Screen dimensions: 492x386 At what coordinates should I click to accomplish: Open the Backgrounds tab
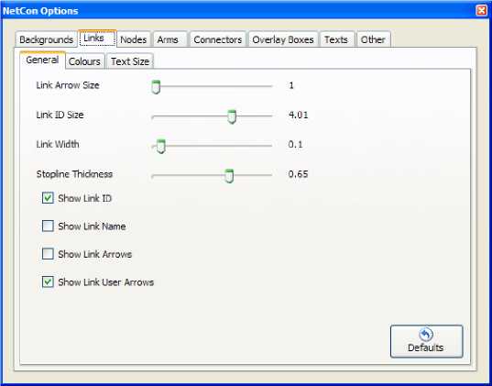(x=46, y=39)
